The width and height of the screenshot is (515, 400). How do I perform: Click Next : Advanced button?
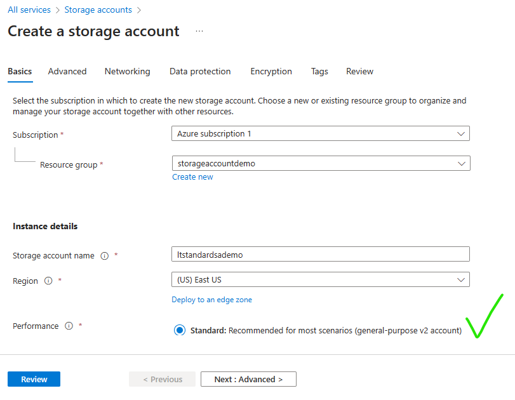coord(249,379)
